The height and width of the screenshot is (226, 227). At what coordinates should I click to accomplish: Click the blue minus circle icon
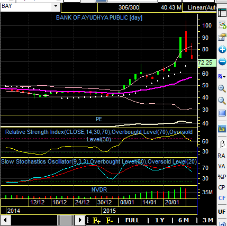click(222, 61)
